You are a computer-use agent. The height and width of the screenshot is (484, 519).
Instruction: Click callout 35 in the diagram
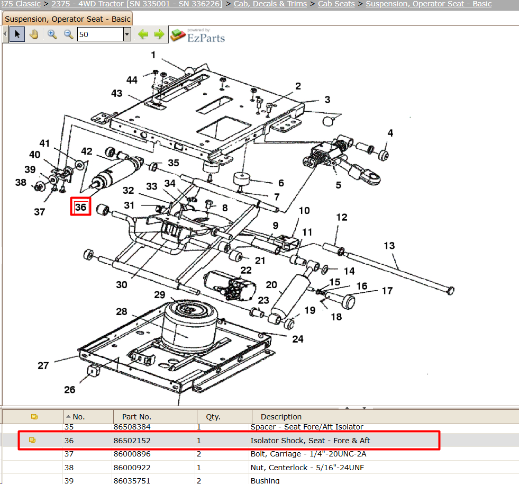(174, 163)
